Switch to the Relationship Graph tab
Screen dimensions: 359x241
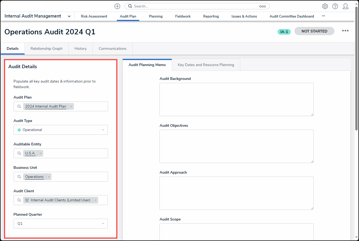(x=46, y=49)
